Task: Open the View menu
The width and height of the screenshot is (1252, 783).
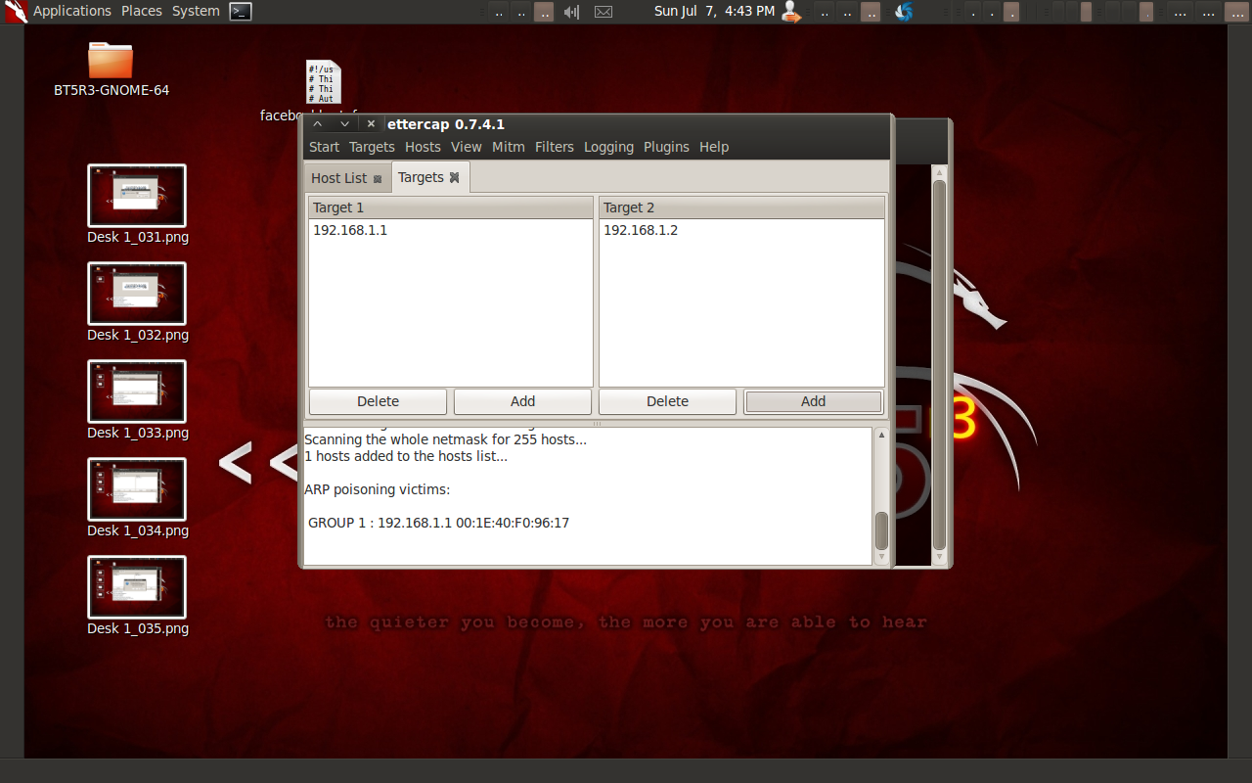Action: tap(466, 147)
